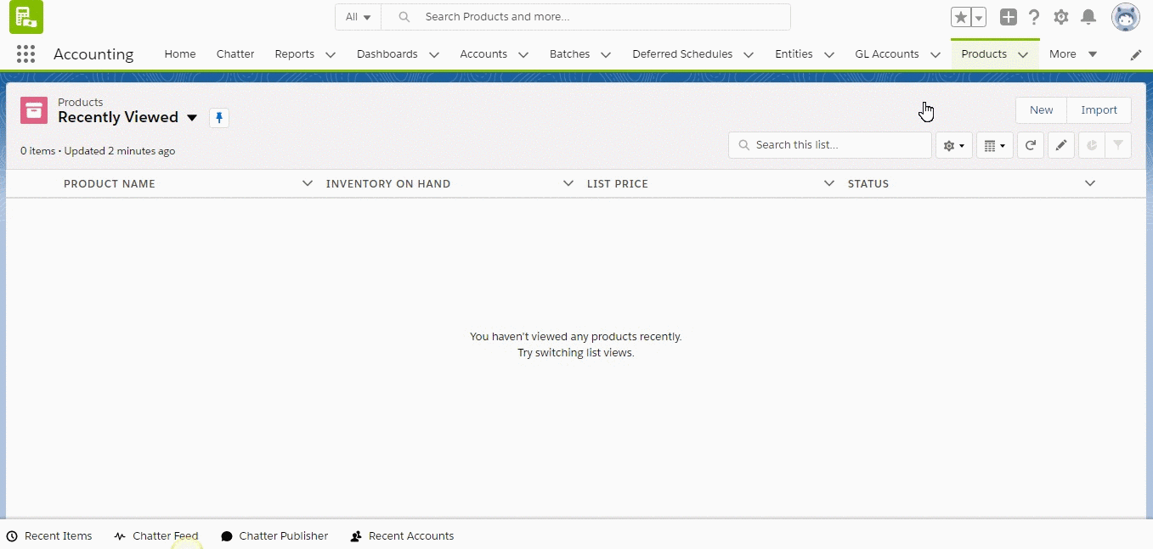Image resolution: width=1153 pixels, height=549 pixels.
Task: Open Global Actions plus icon
Action: [1008, 17]
